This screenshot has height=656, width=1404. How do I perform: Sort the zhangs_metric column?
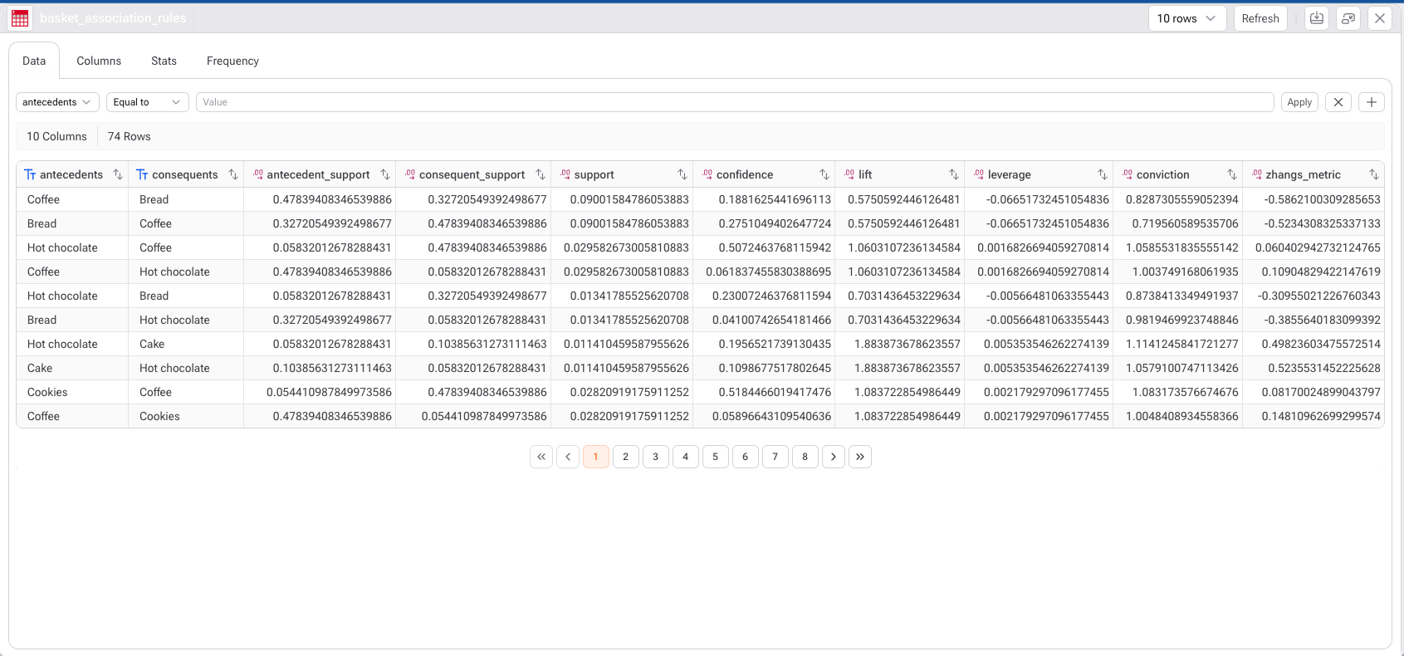point(1374,174)
